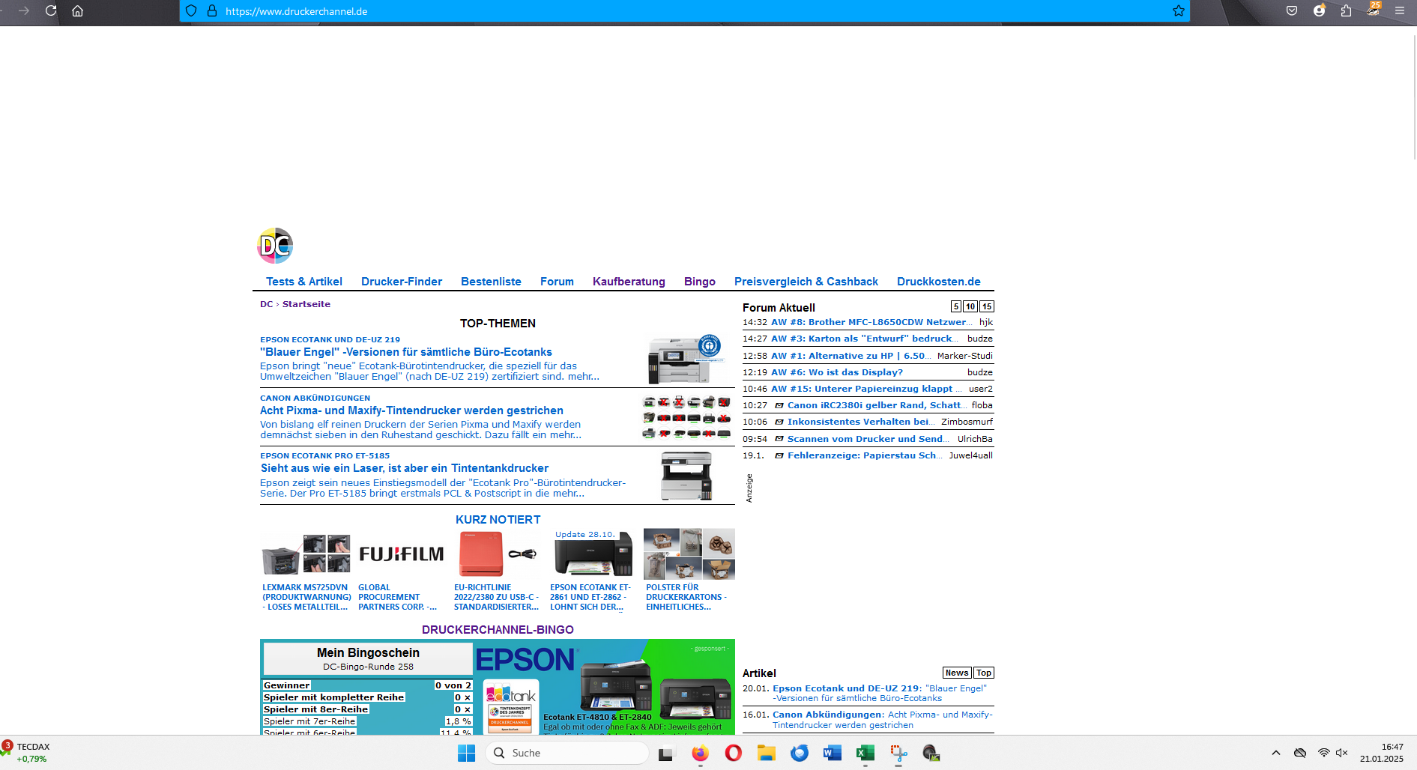Open the Windows Start menu
Viewport: 1417px width, 770px height.
466,753
